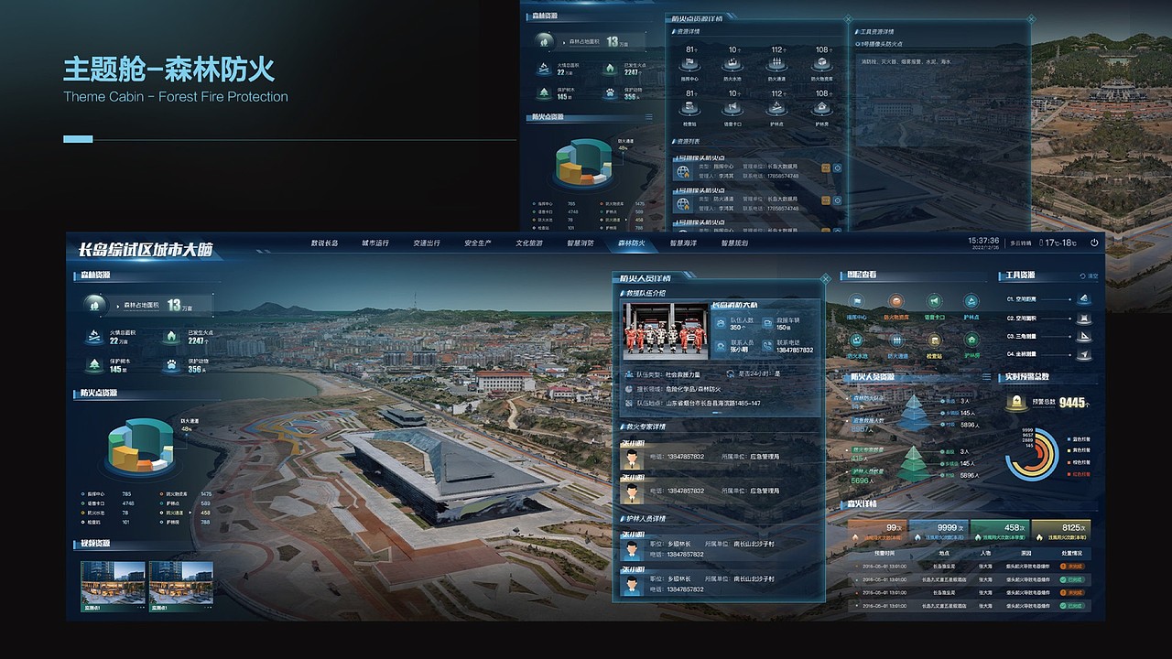Open the 防火点资源 menu icon in the background dashboard
This screenshot has width=1172, height=659.
pyautogui.click(x=649, y=117)
